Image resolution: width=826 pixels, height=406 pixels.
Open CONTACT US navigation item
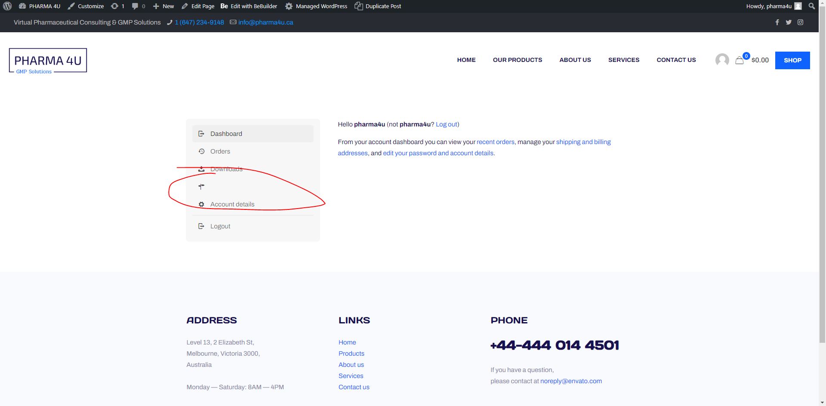676,60
